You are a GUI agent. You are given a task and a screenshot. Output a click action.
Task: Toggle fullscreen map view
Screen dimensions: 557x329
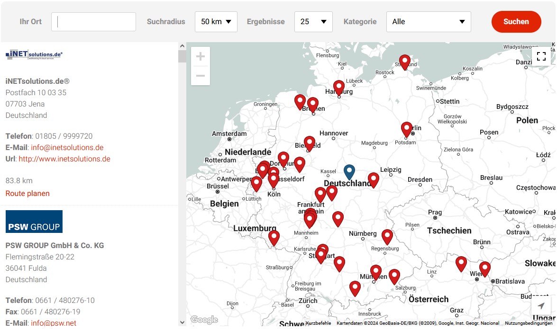[541, 57]
